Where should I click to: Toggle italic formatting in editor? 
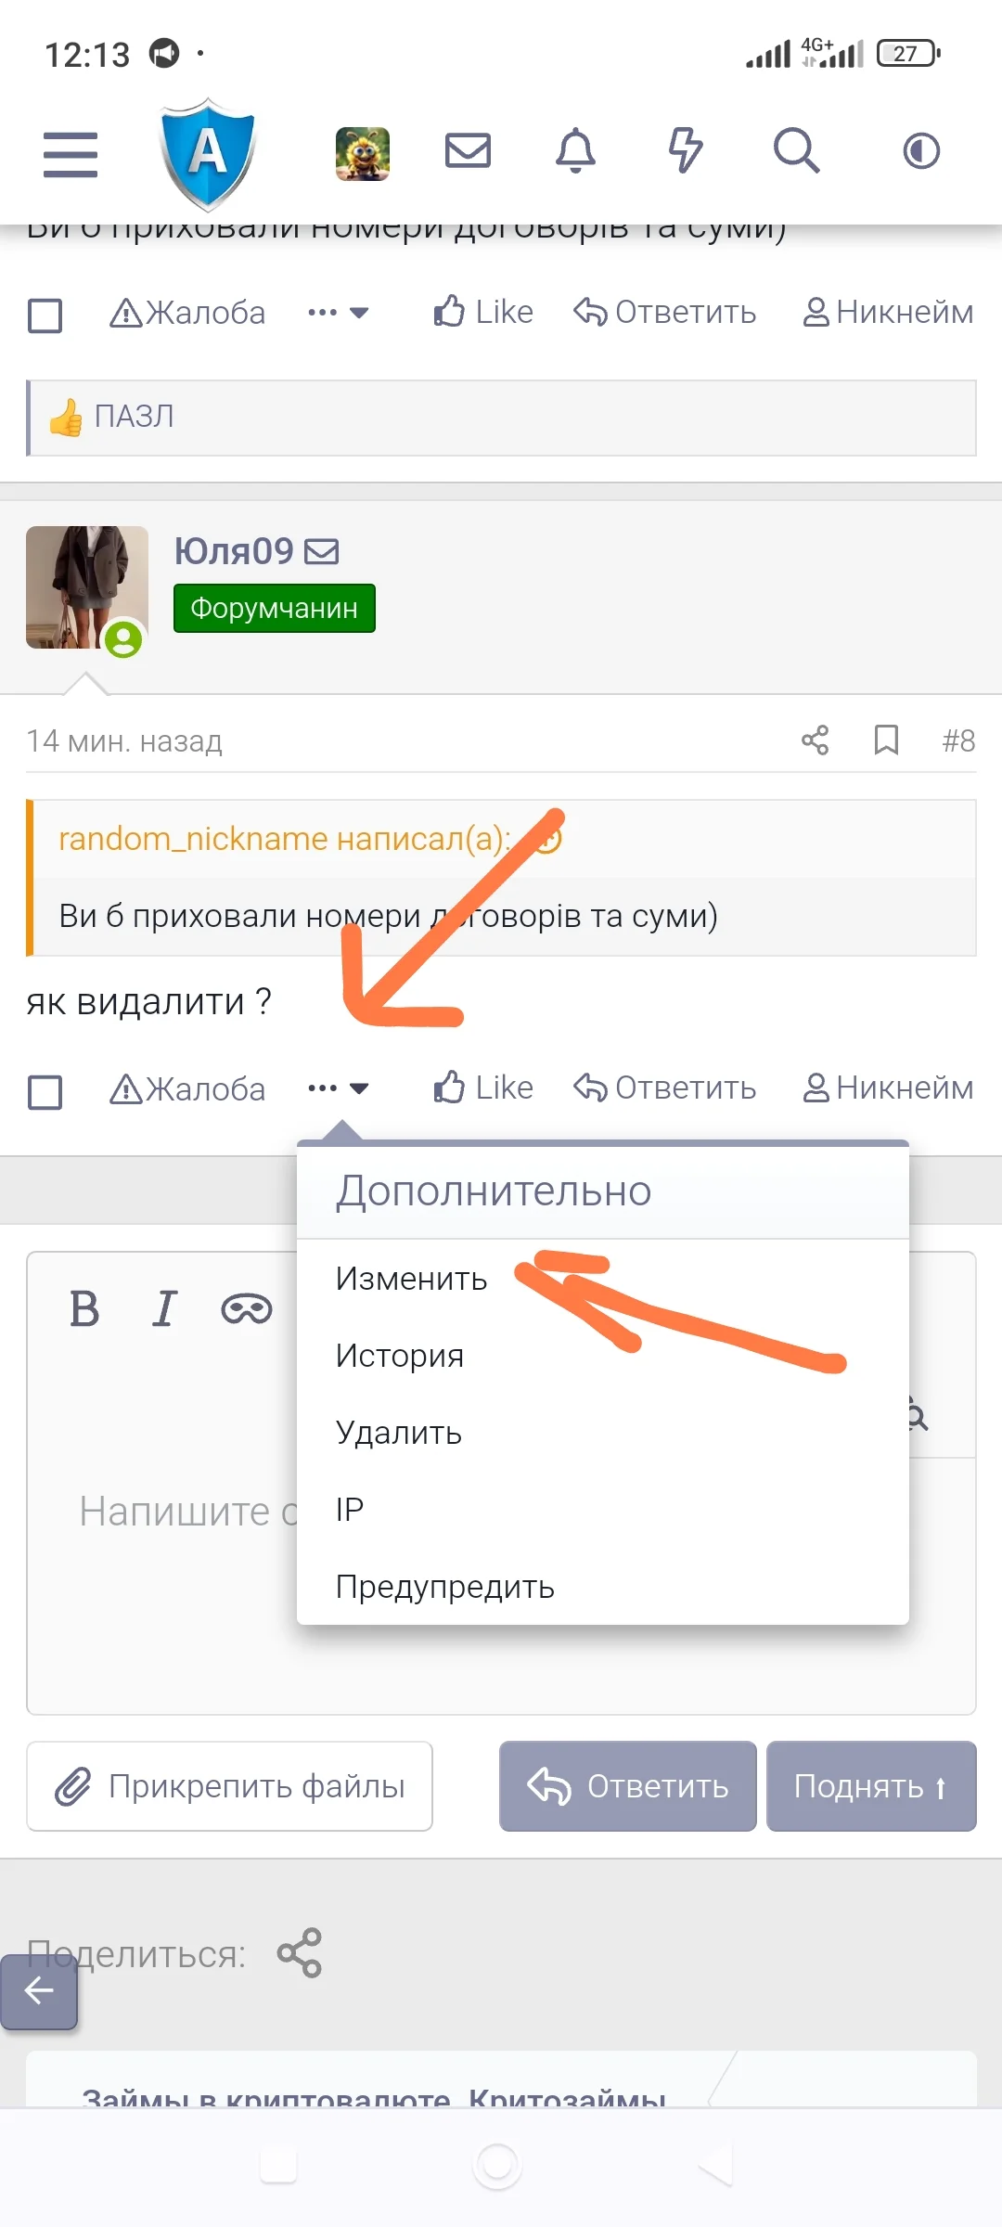[164, 1309]
